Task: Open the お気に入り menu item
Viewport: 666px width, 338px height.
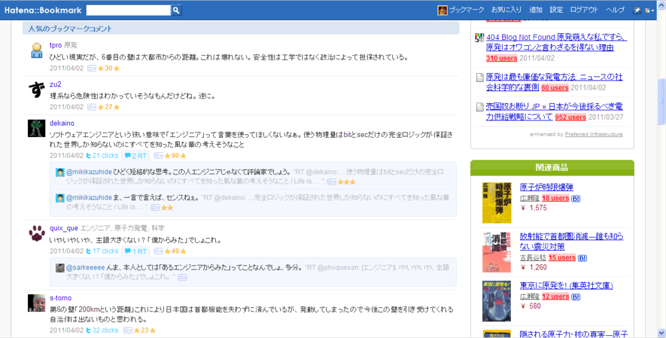Action: [x=506, y=10]
